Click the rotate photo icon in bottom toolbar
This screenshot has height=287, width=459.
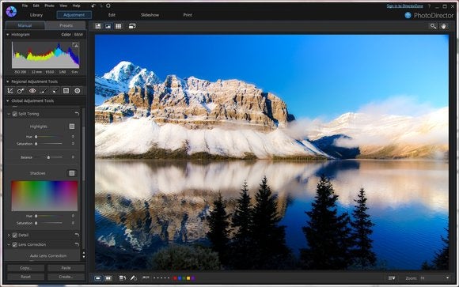pos(123,278)
